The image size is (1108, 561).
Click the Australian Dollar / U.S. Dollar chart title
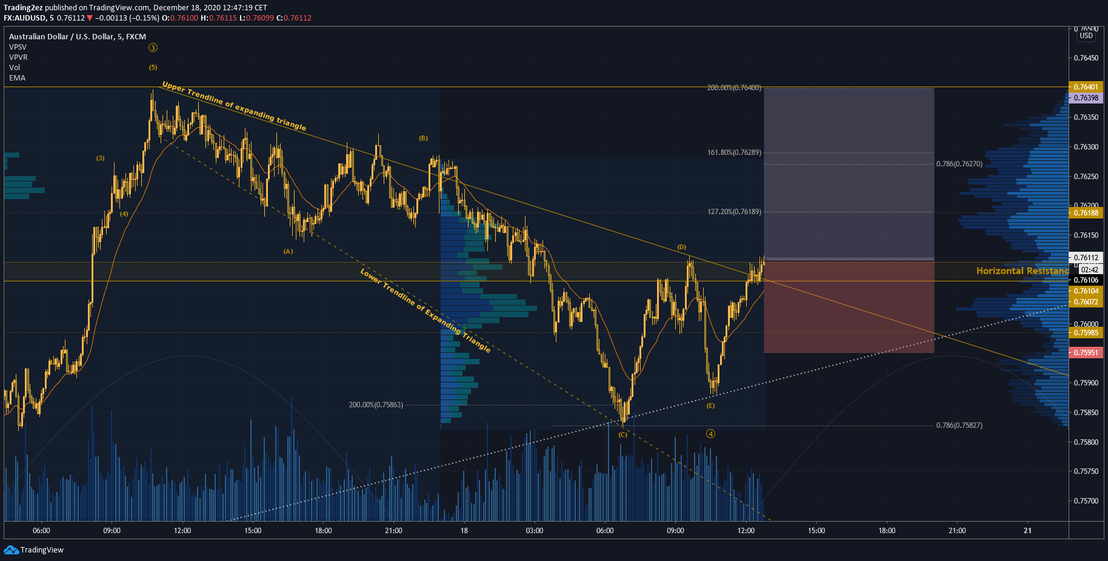tap(78, 37)
